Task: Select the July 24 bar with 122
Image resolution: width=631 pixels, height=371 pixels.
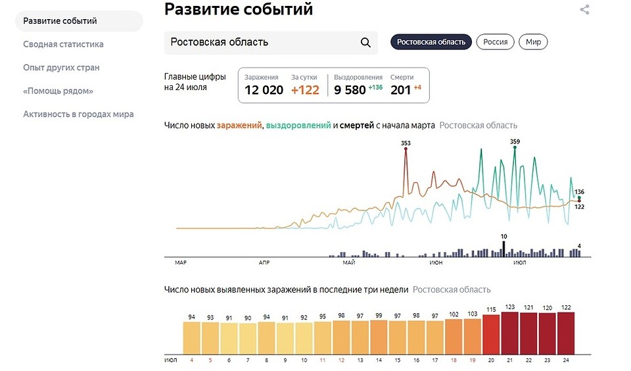Action: point(566,334)
